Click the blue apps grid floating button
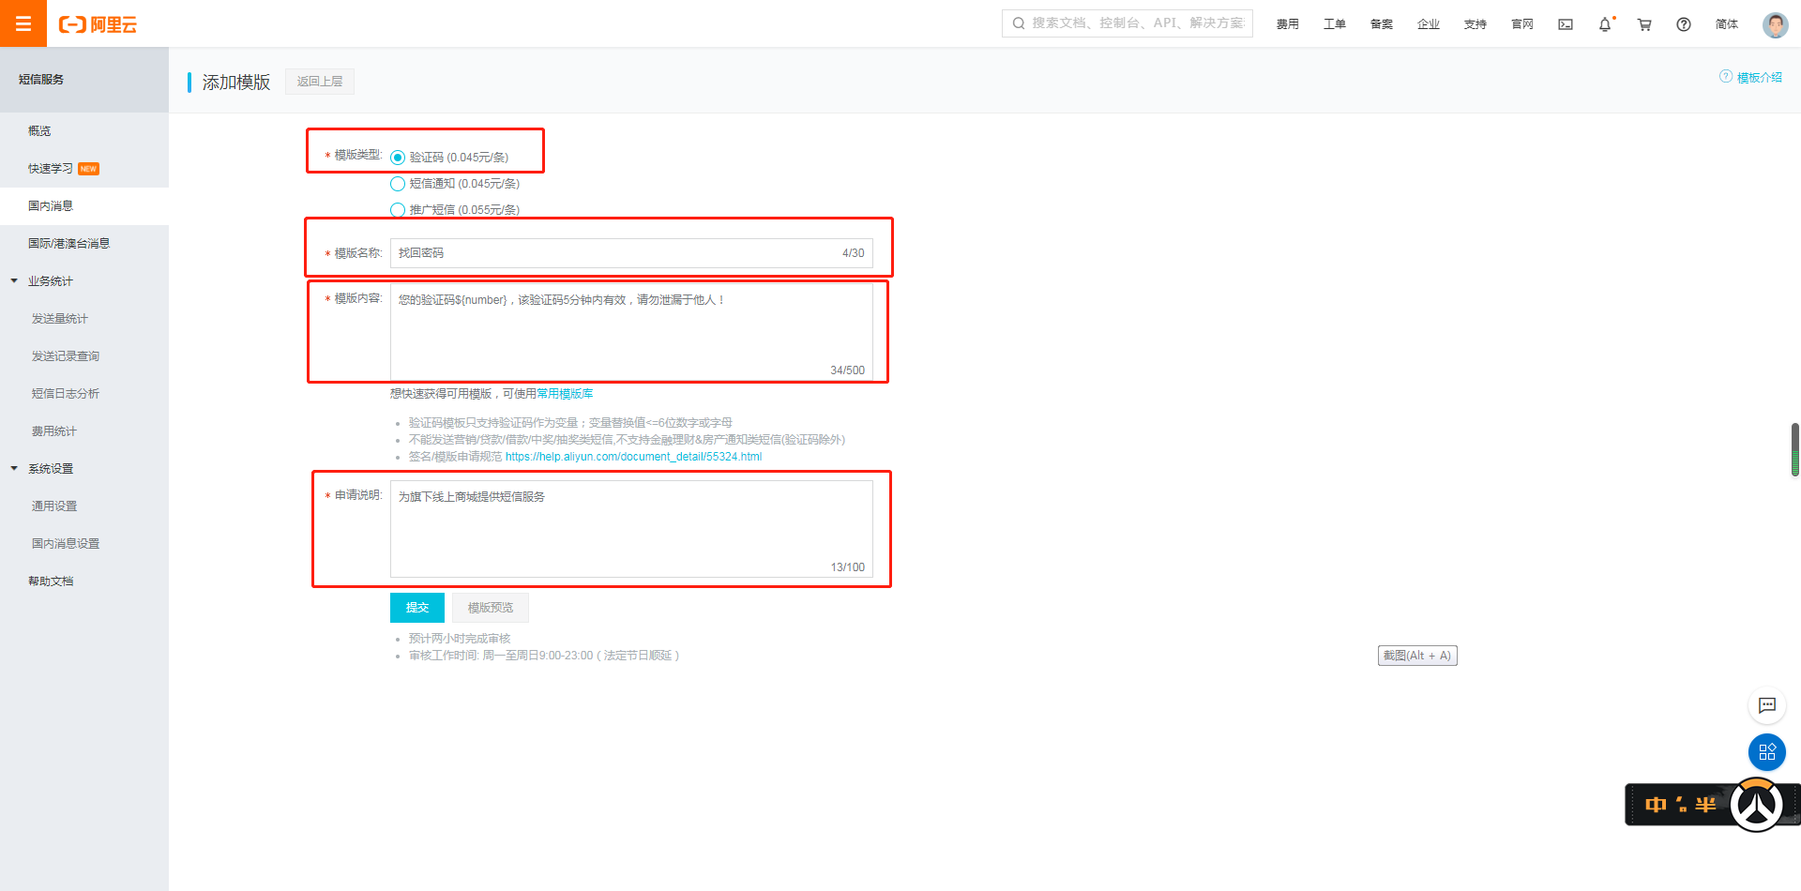This screenshot has width=1801, height=891. point(1767,752)
